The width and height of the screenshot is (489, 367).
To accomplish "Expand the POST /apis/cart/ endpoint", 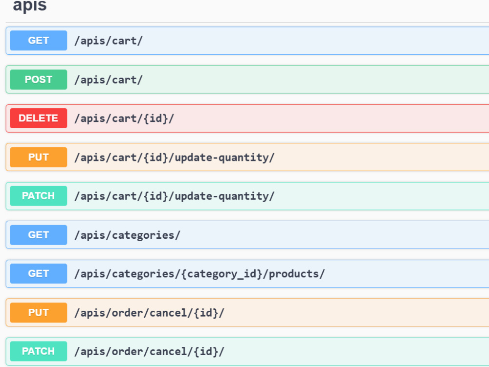I will click(247, 80).
